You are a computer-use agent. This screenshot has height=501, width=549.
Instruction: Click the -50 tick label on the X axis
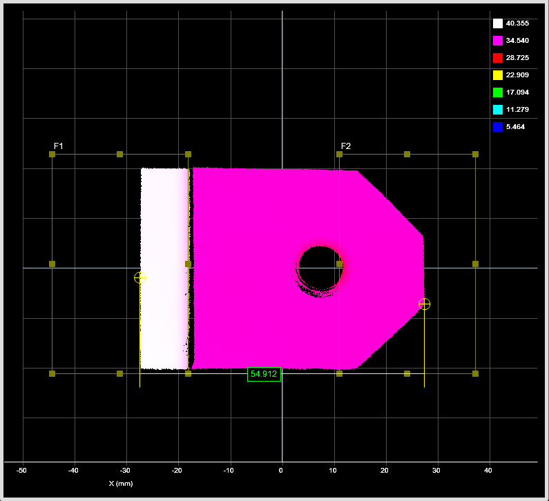click(x=21, y=471)
